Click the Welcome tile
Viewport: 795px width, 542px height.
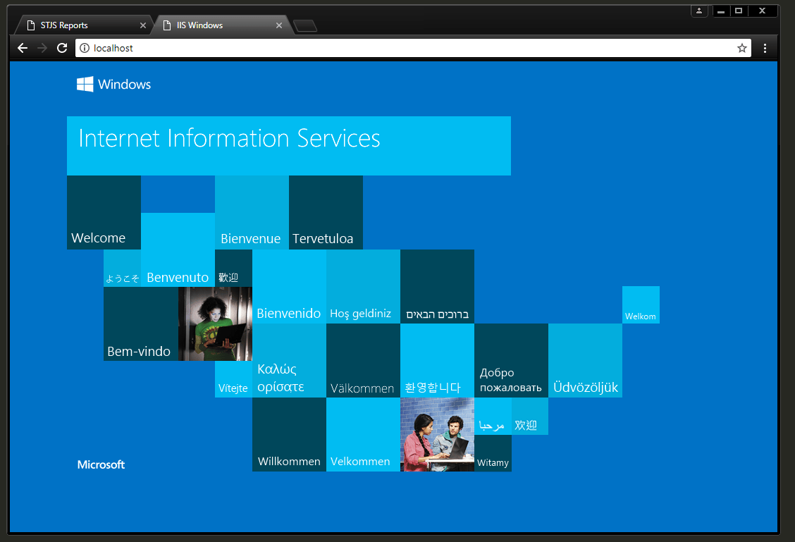[x=104, y=212]
